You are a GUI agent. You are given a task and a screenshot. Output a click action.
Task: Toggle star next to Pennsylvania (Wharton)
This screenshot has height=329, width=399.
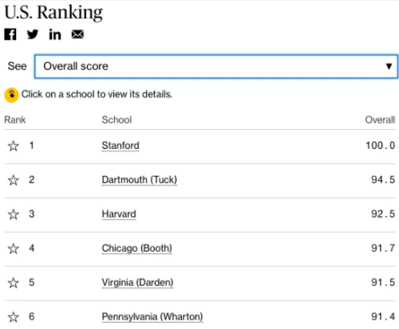click(x=14, y=317)
